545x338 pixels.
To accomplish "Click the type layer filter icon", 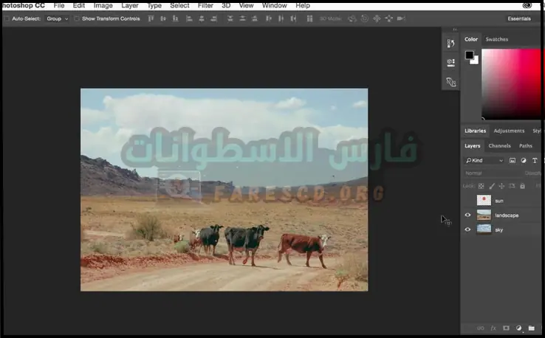I will [x=534, y=160].
